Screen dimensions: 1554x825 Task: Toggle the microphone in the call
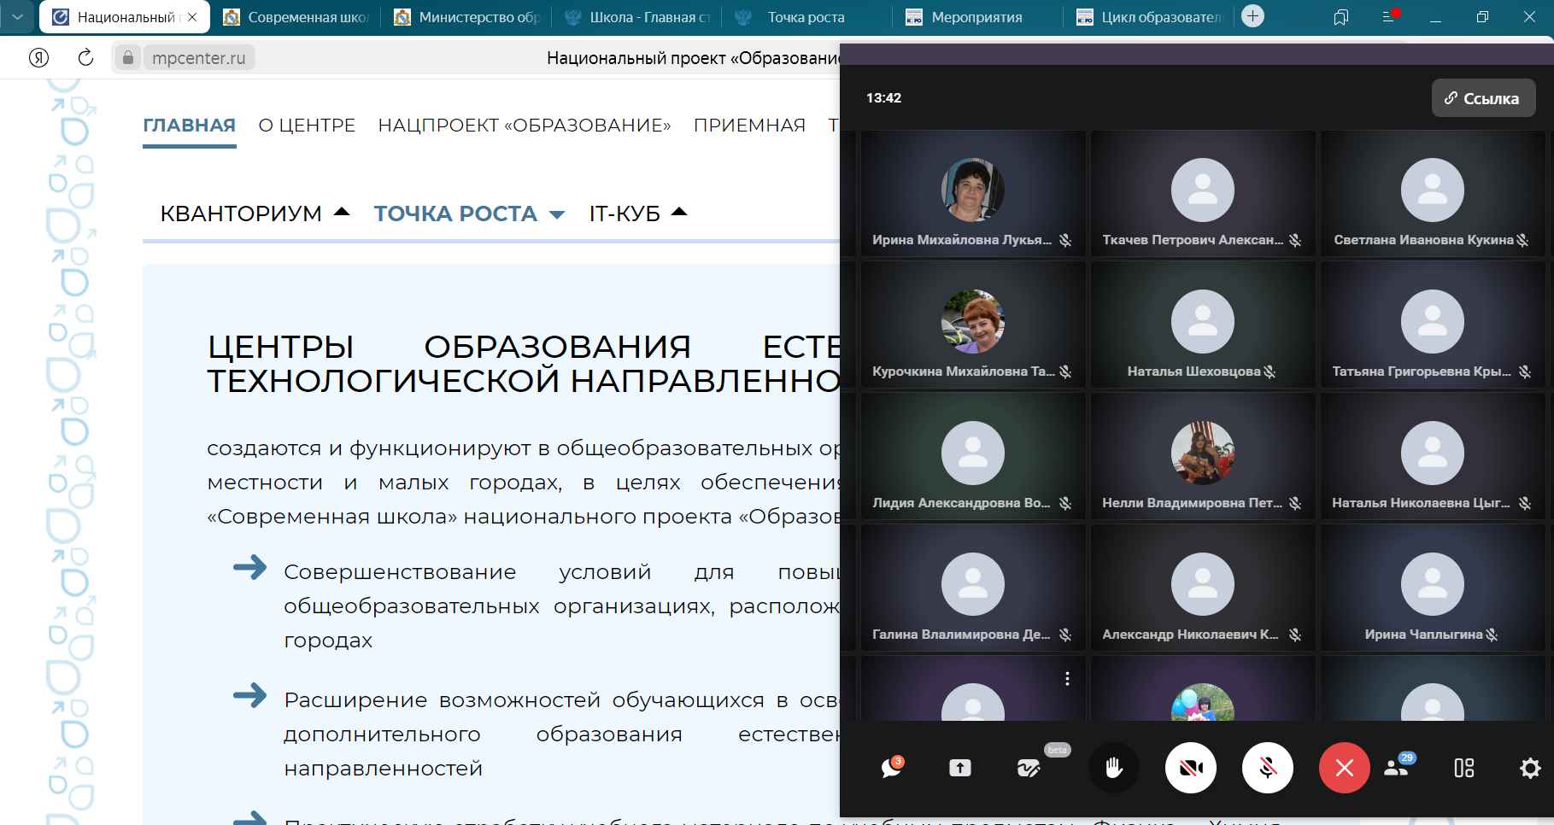coord(1268,768)
